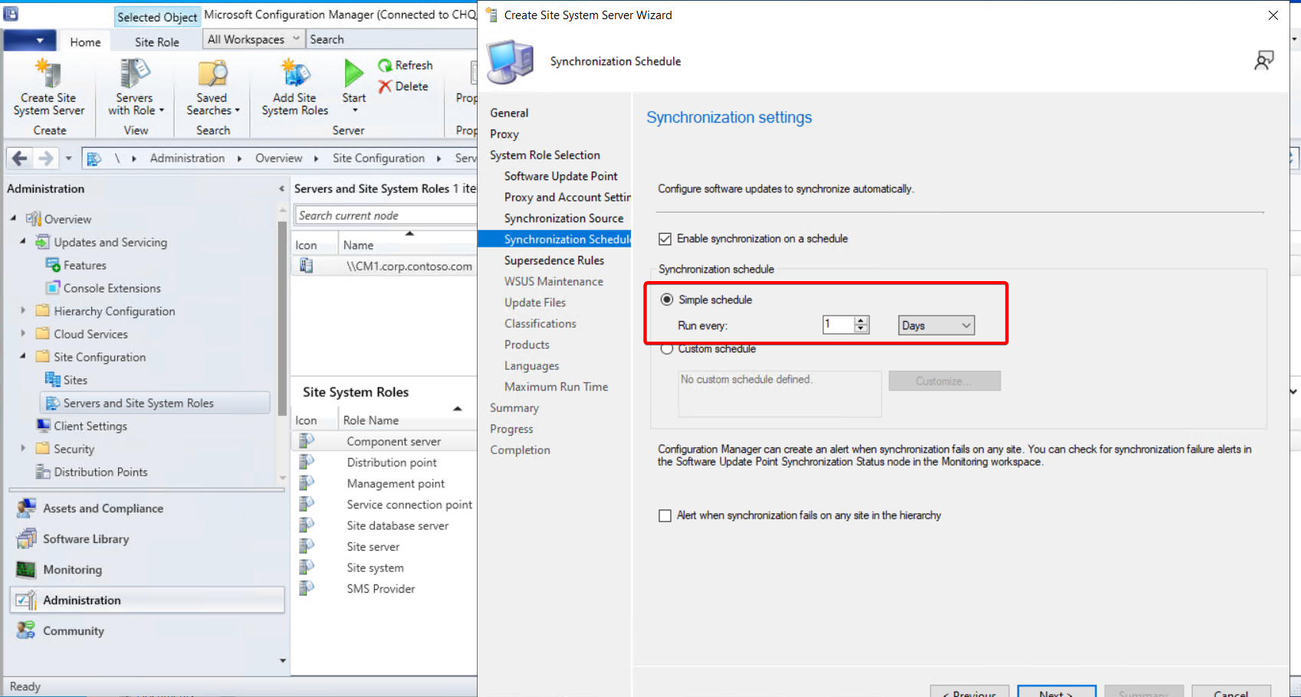
Task: Select Servers and Site System Roles node
Action: tap(155, 403)
